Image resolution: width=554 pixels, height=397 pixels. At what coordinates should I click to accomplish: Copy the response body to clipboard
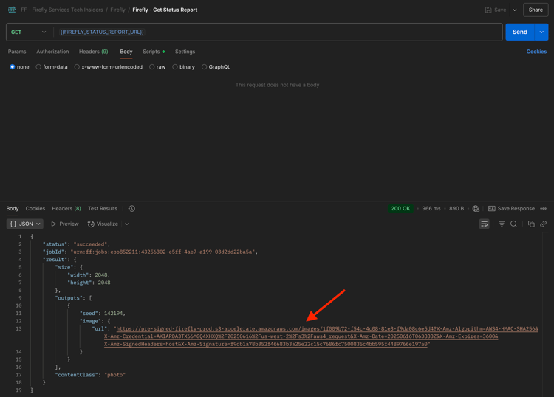tap(531, 224)
